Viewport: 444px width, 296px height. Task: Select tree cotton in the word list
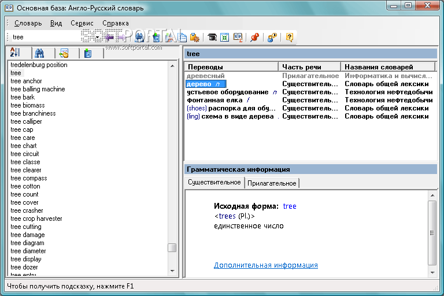[x=25, y=186]
